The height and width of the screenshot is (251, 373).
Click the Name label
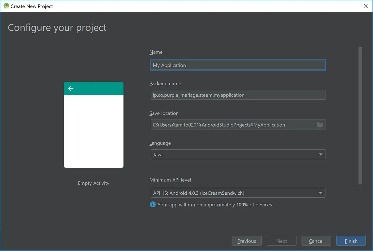coord(156,52)
